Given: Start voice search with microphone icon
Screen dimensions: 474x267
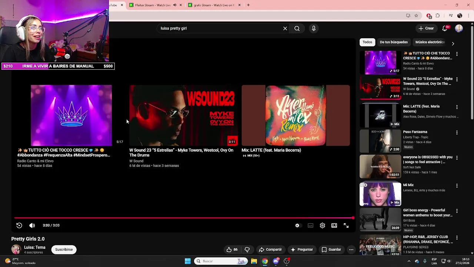Looking at the screenshot, I should 314,28.
